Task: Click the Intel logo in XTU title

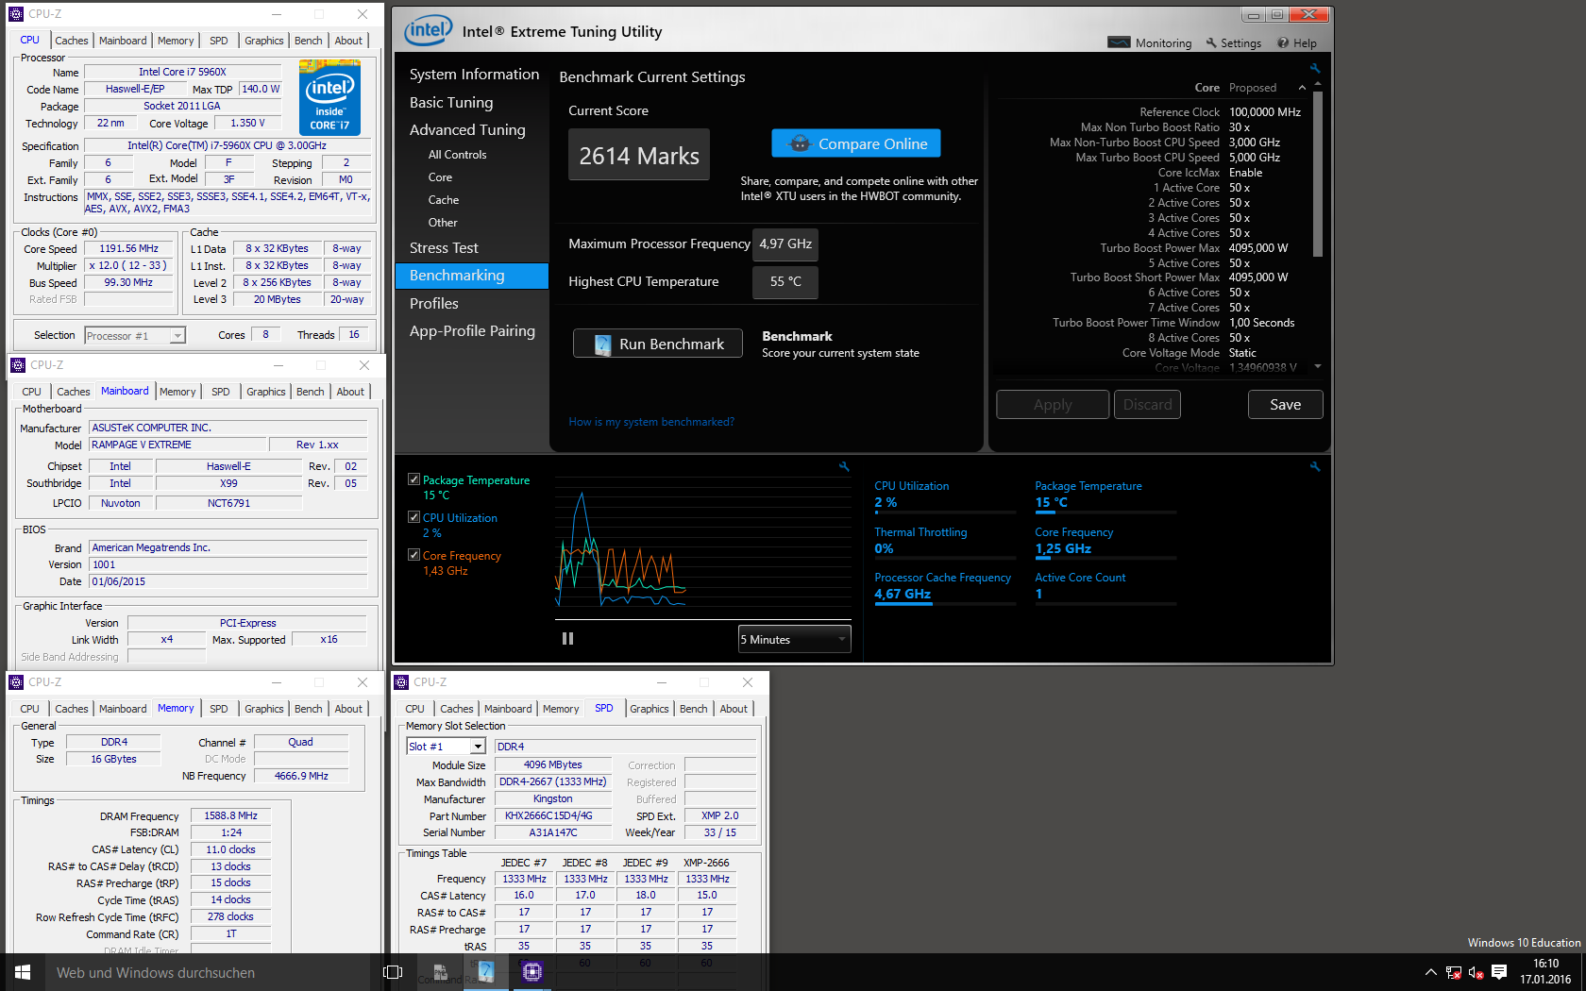Action: [429, 31]
